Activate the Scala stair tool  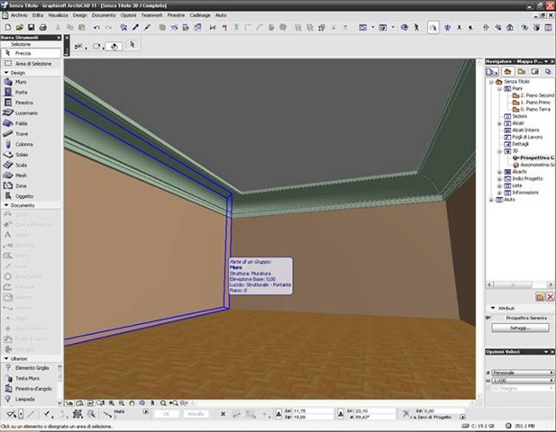click(21, 165)
